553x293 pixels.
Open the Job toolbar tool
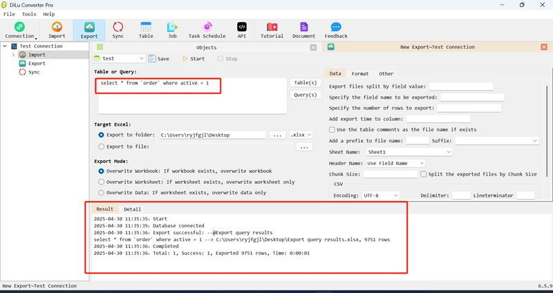pos(172,30)
